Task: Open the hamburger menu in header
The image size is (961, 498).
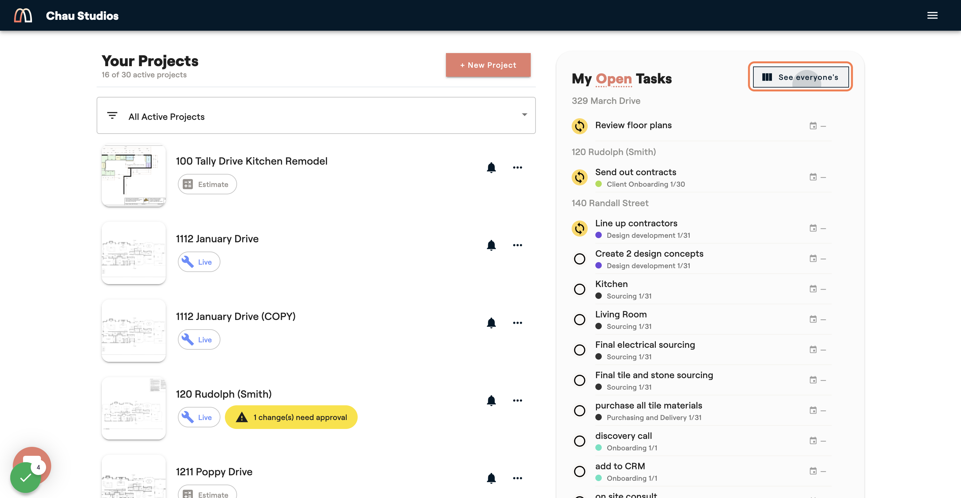Action: click(932, 15)
